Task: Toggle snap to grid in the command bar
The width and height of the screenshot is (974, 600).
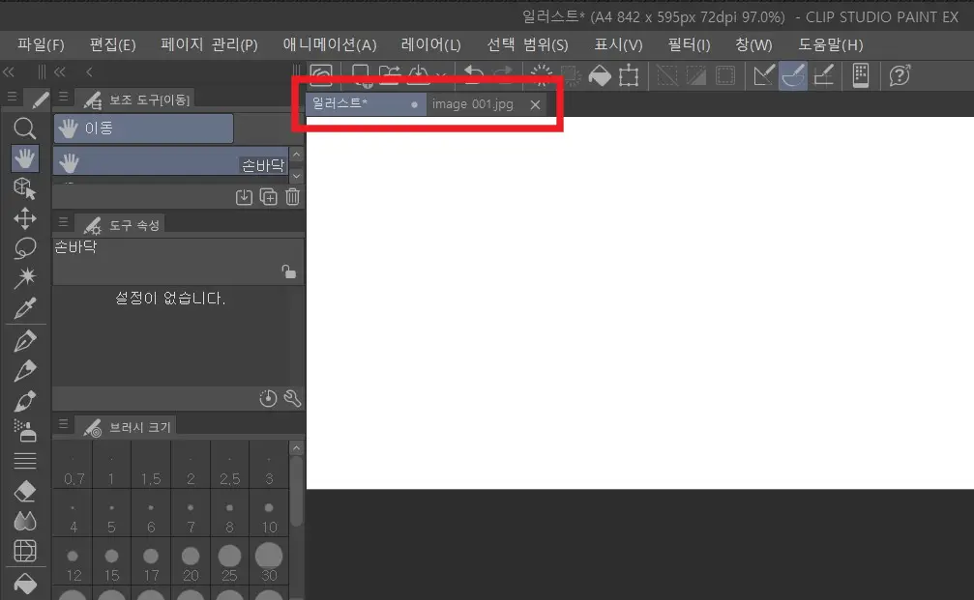Action: [x=824, y=75]
